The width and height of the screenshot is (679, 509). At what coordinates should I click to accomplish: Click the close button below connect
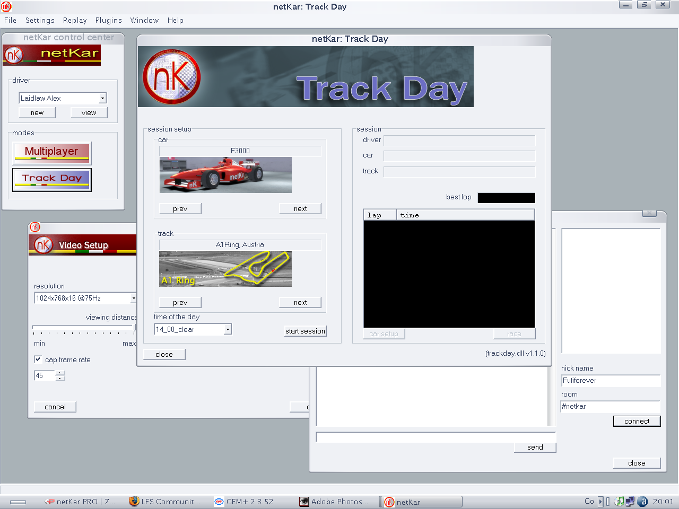pos(637,463)
